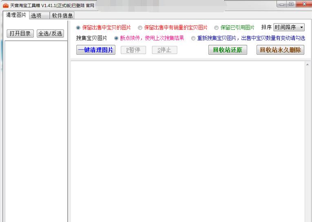Maximize the 天音淘宝工具箱 window
Image resolution: width=312 pixels, height=222 pixels.
291,4
